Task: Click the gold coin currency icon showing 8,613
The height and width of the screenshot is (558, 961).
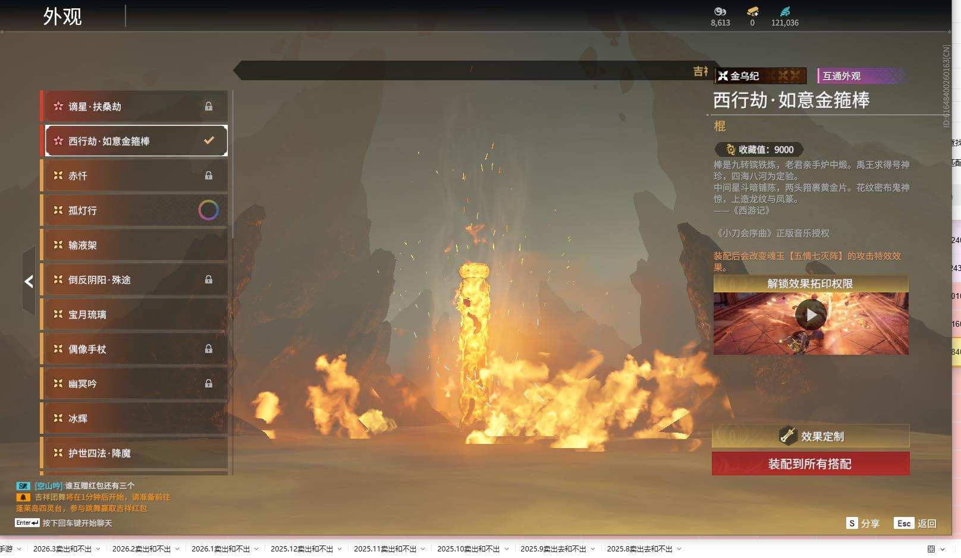Action: pyautogui.click(x=720, y=11)
